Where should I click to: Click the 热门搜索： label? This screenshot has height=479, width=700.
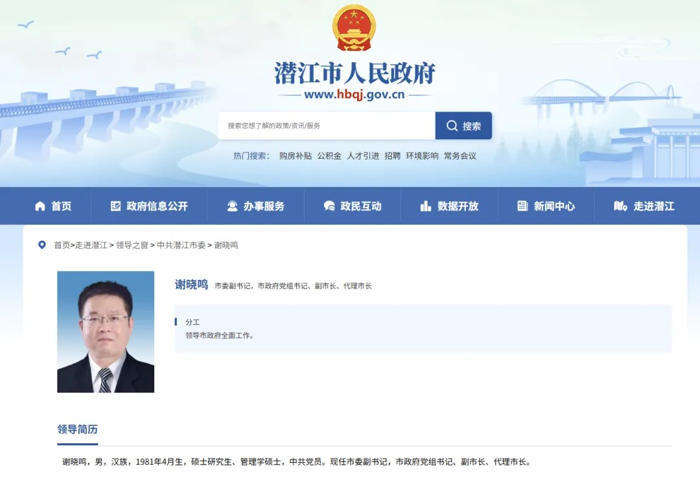coord(251,156)
